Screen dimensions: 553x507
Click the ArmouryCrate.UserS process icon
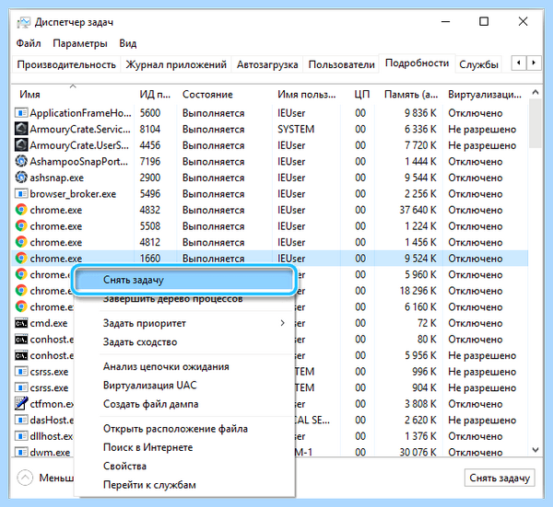pyautogui.click(x=21, y=145)
